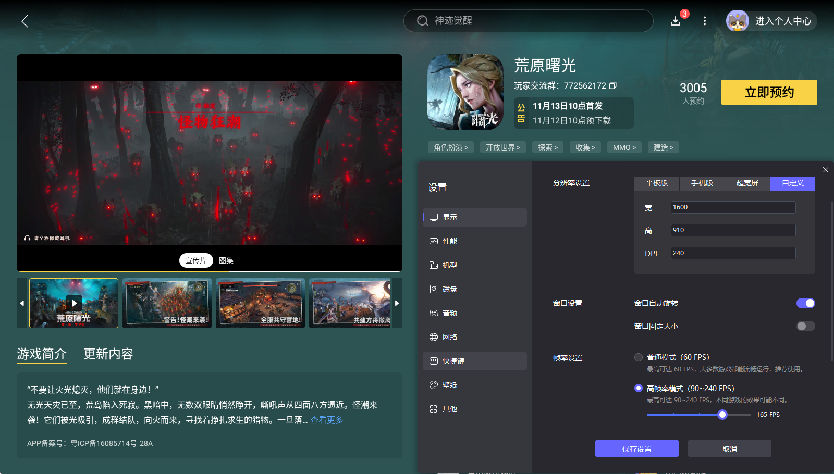Open the 角色扮演 tag
The height and width of the screenshot is (474, 834).
tap(451, 147)
